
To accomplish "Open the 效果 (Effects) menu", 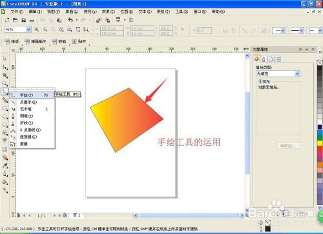I will [109, 12].
